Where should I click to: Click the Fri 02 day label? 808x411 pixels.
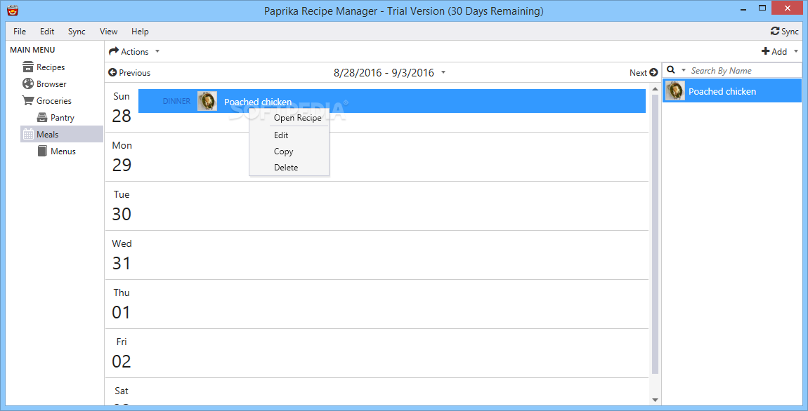(121, 353)
